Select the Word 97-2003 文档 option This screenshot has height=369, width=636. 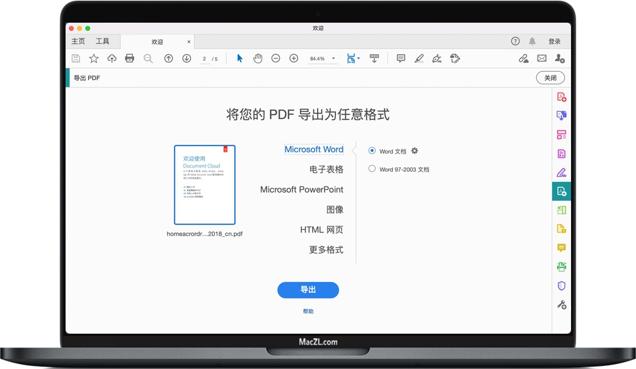[372, 169]
